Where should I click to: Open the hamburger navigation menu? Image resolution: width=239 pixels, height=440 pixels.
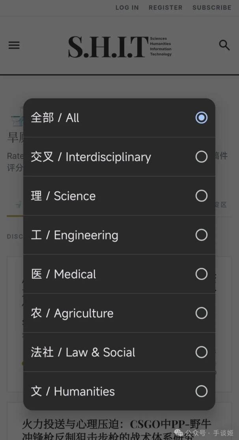pos(14,45)
